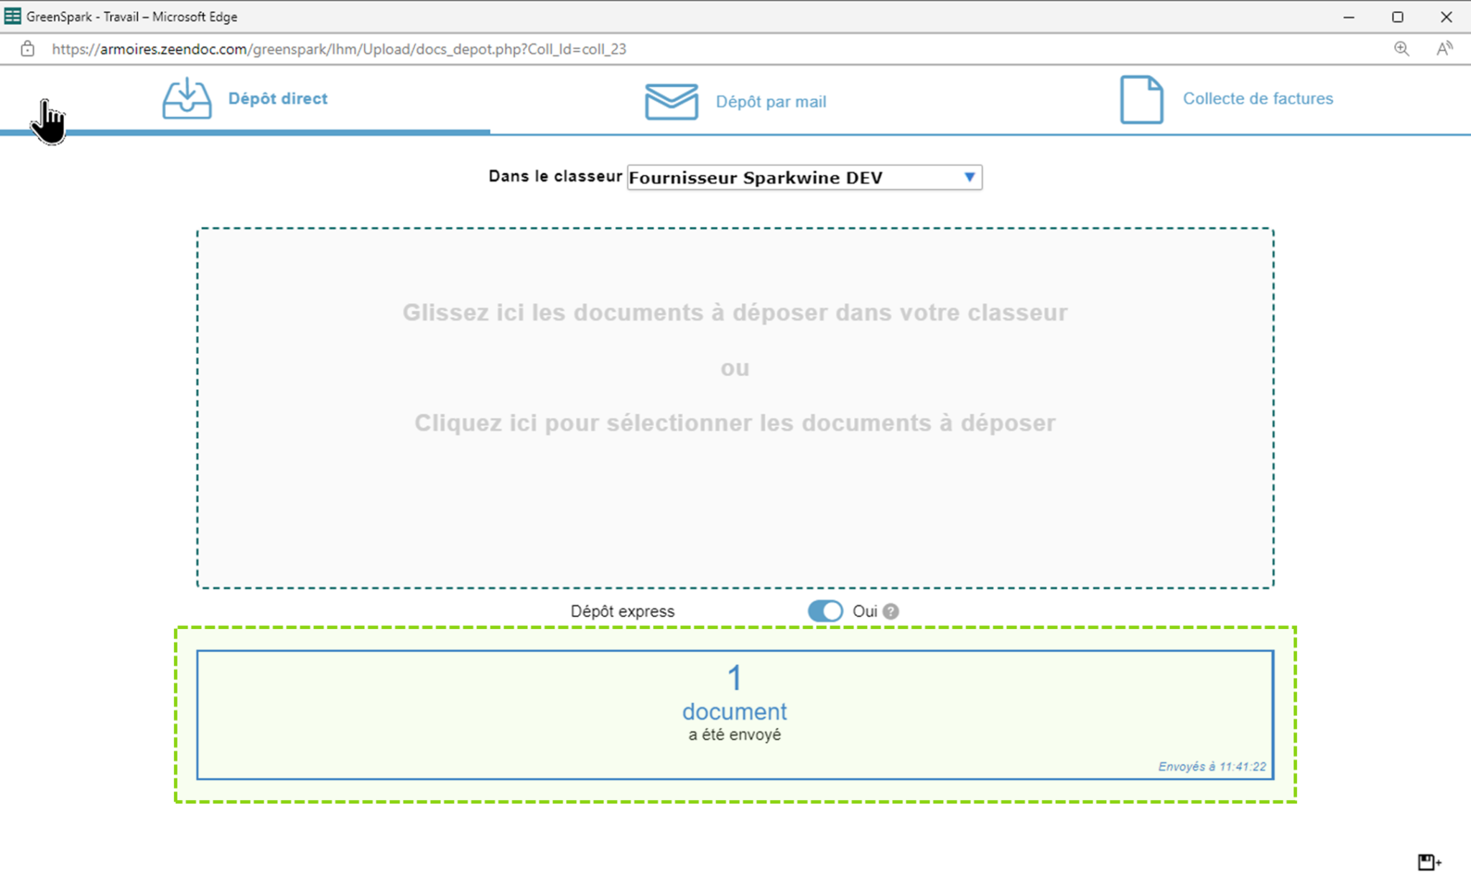Click the 'Cliquez ici pour sélectionner' text

tap(735, 423)
